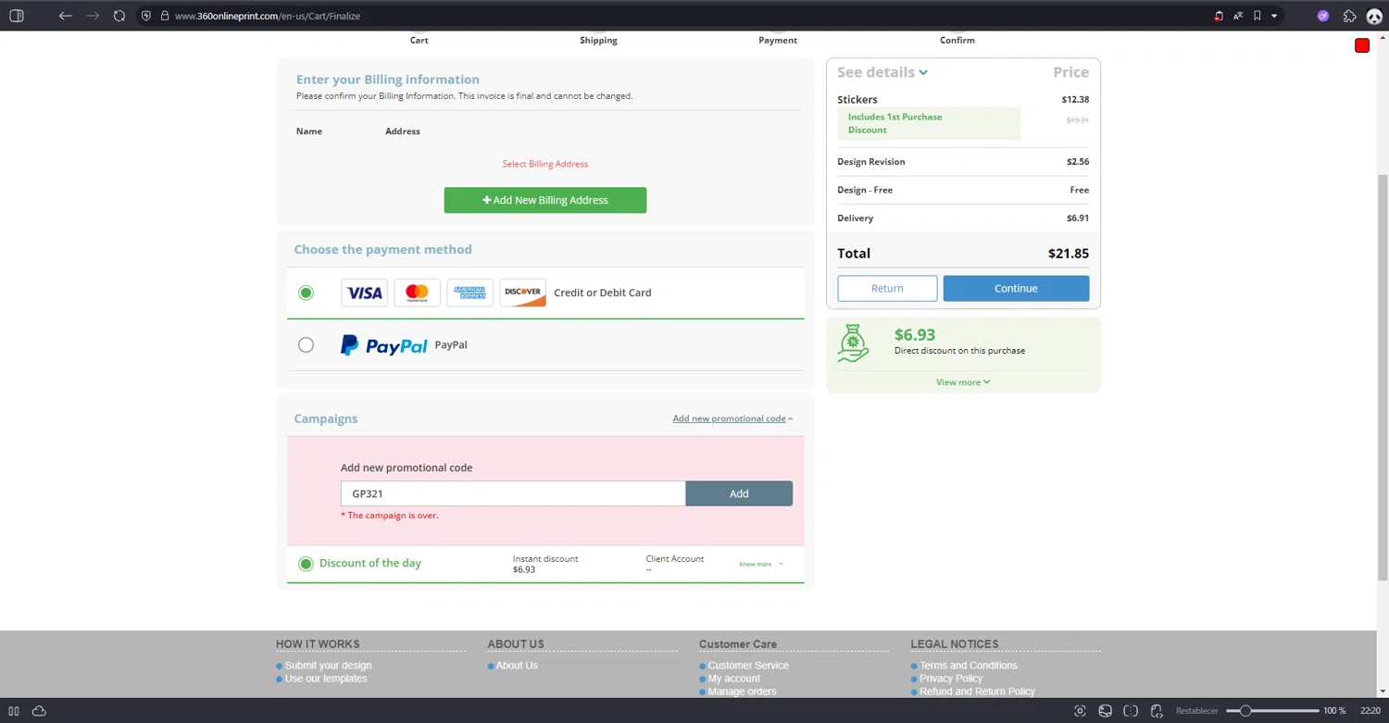The width and height of the screenshot is (1389, 723).
Task: Capture page with the screenshot icon
Action: [x=1080, y=711]
